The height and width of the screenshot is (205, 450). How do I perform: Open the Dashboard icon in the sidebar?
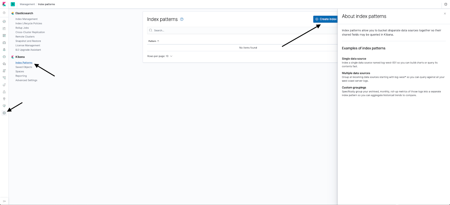point(4,35)
